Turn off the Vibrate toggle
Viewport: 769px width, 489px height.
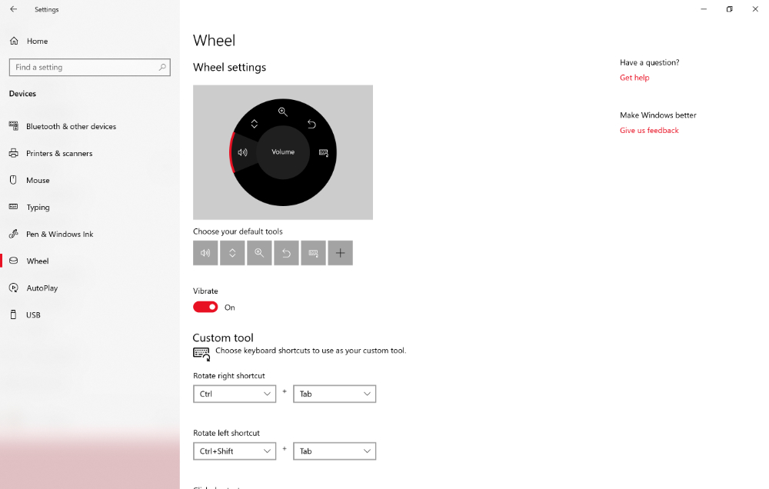click(205, 307)
